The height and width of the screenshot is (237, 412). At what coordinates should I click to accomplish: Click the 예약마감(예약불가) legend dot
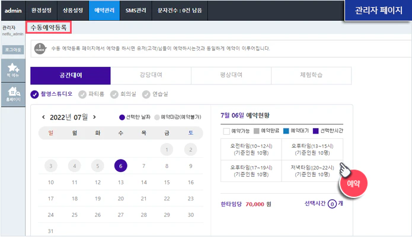point(157,118)
